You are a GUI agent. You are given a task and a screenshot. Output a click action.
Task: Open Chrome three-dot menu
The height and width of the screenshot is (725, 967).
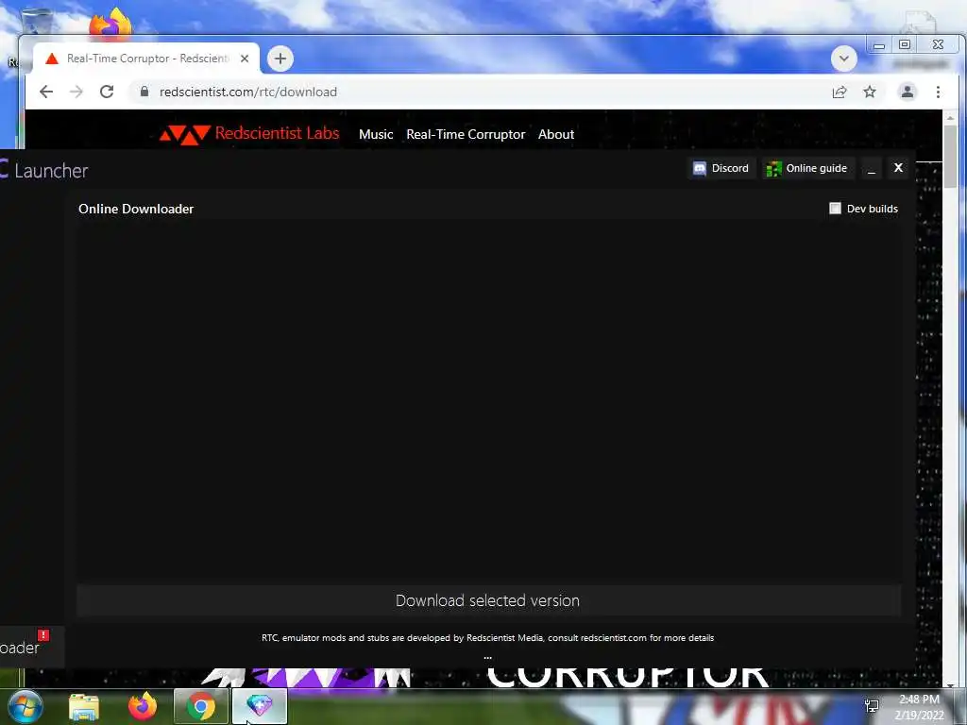tap(938, 92)
